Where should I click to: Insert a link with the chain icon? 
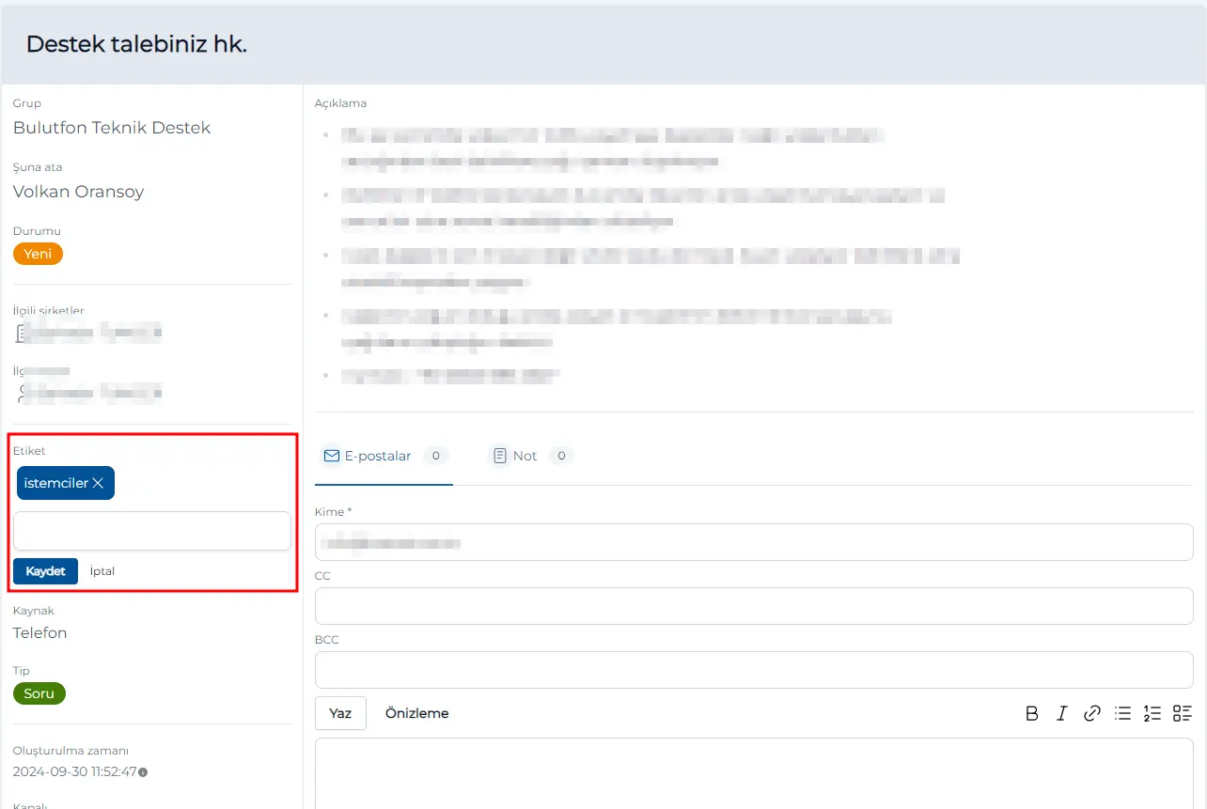coord(1091,713)
